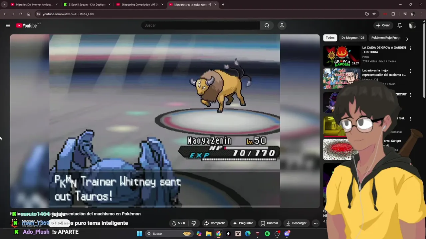Screen dimensions: 426x239
Task: Like the video with 5.2 K likes
Action: (x=178, y=223)
